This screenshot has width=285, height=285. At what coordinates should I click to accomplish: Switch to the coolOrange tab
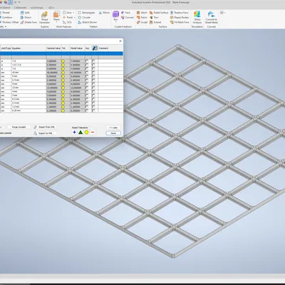click(36, 8)
